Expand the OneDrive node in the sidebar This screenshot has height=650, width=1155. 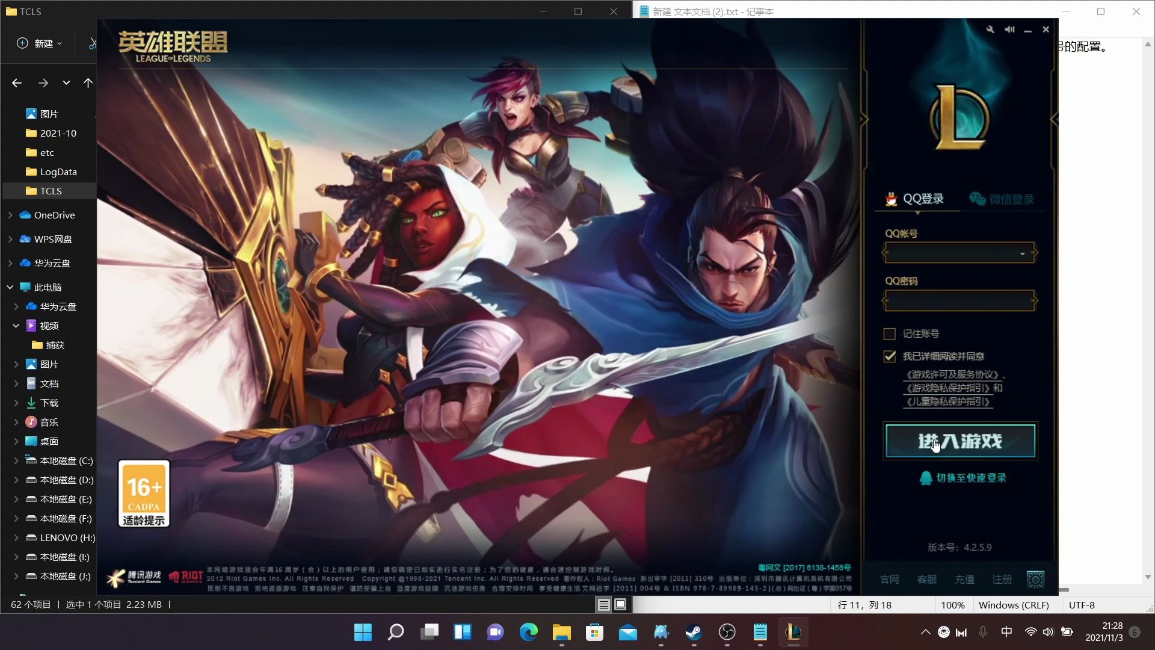click(x=10, y=215)
